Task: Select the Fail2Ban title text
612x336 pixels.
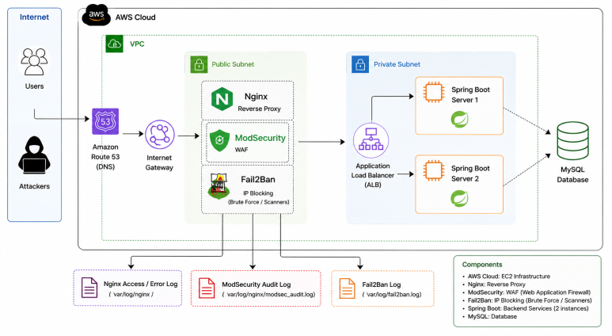Action: click(258, 179)
